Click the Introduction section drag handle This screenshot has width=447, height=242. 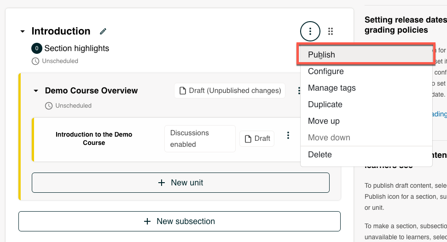pos(331,31)
